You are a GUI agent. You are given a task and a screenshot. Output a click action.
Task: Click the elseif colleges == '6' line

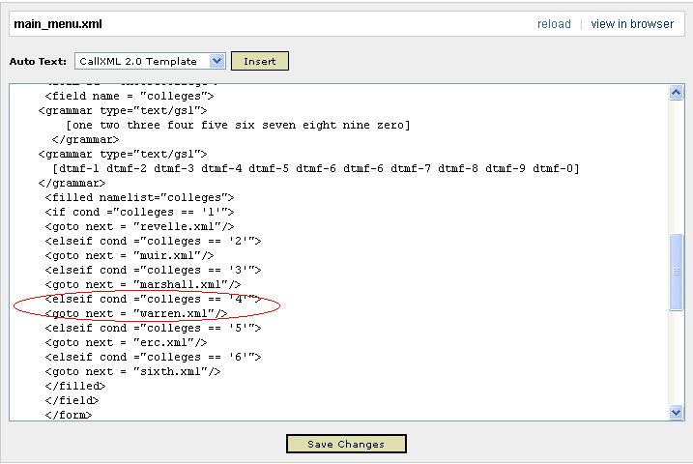(x=153, y=357)
